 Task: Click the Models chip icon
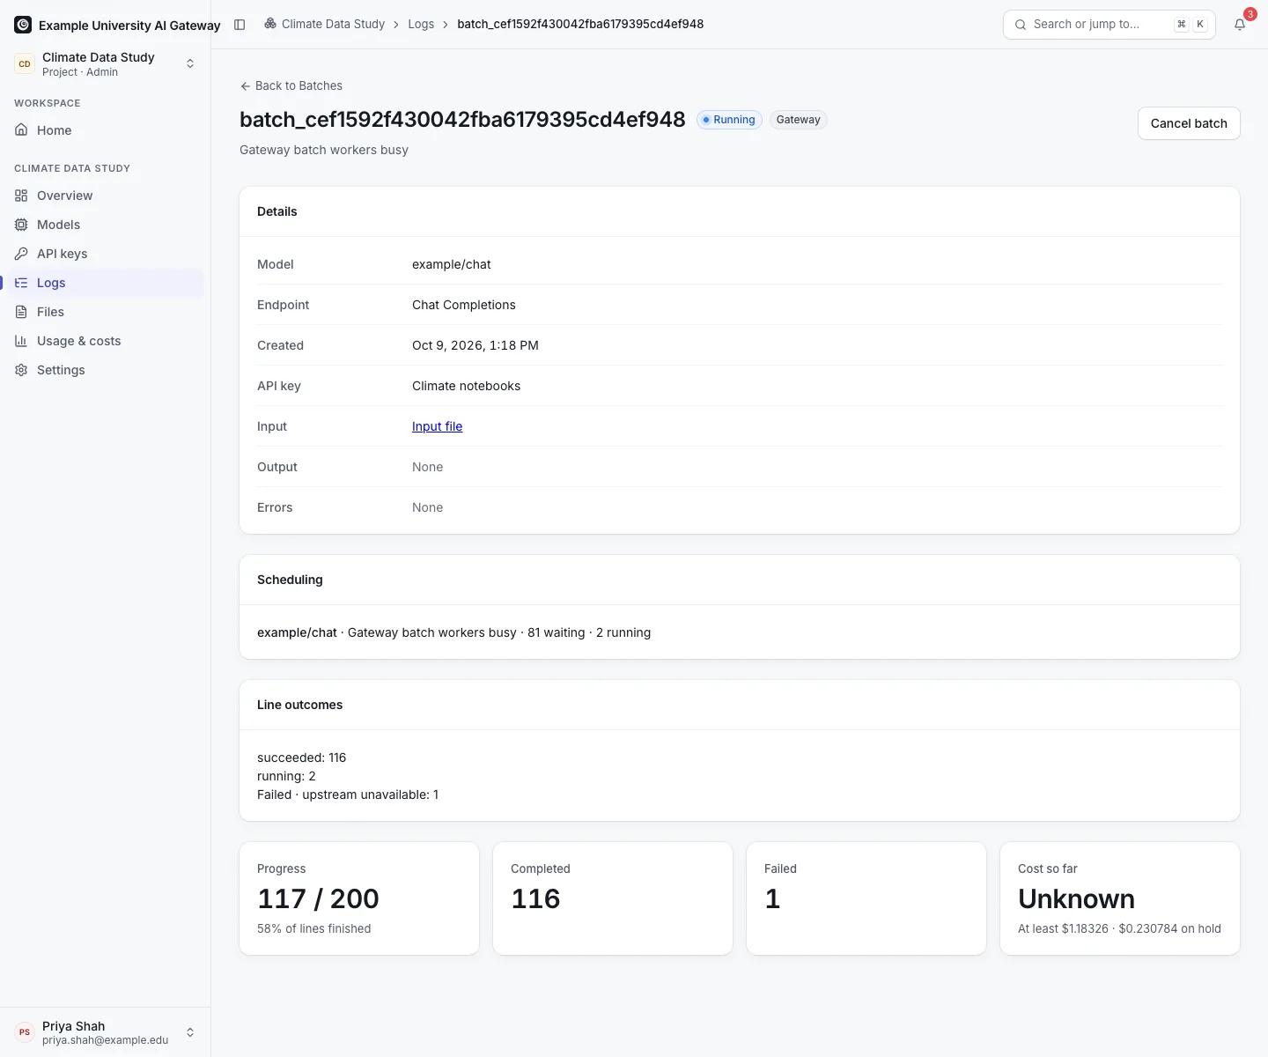pyautogui.click(x=21, y=225)
